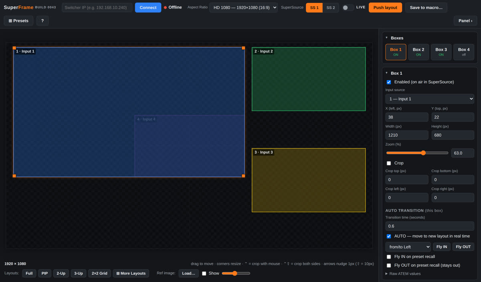Click the Fly OUT button
Screen dimensions: 481x282
click(463, 247)
